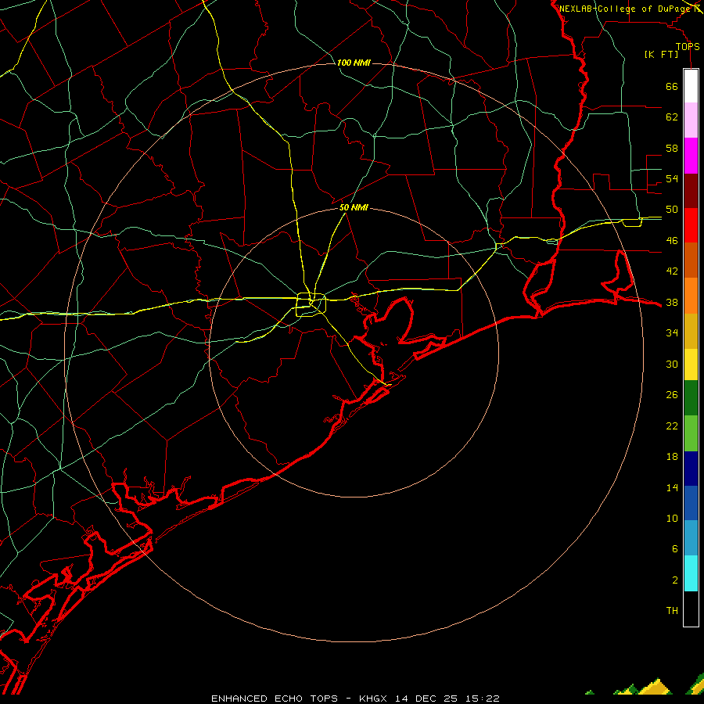Click the navy 18 K FT swatch

pyautogui.click(x=691, y=469)
